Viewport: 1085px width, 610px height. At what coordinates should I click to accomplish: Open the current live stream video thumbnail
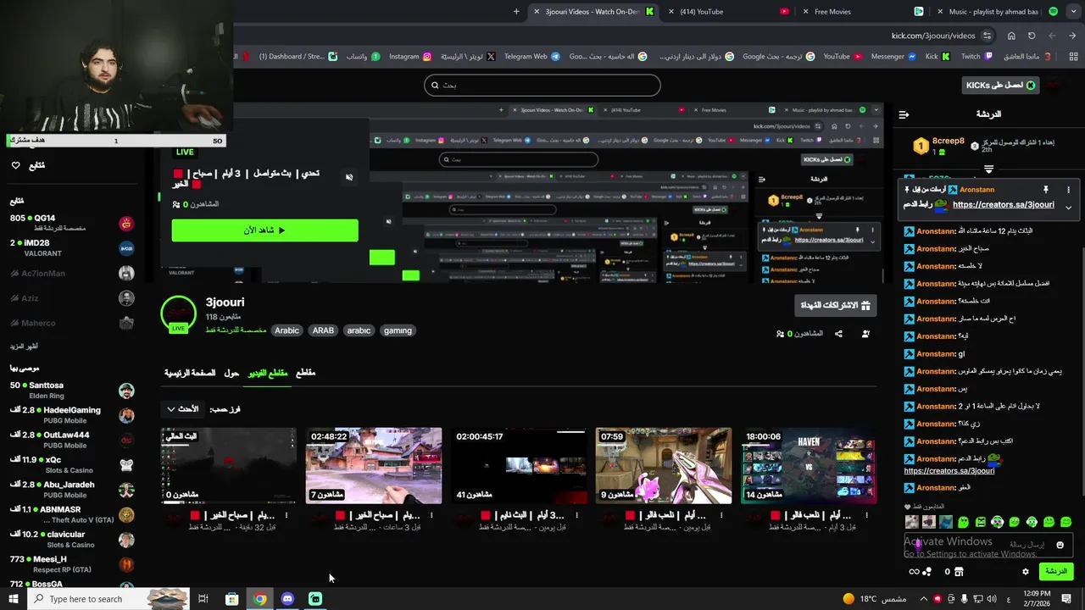click(229, 465)
